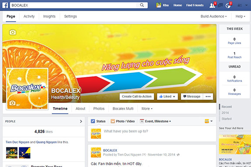Click the search magnifier icon

[x=142, y=5]
